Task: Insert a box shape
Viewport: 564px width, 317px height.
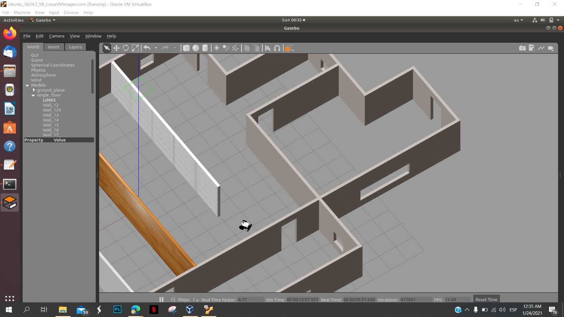Action: tap(186, 48)
